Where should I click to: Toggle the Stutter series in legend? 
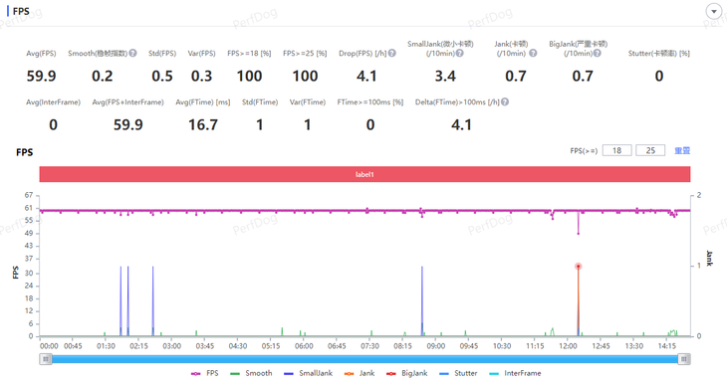click(x=458, y=373)
